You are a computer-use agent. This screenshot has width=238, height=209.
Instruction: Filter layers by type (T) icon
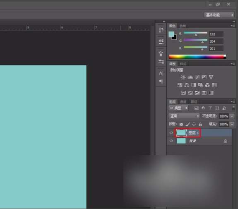pyautogui.click(x=210, y=108)
